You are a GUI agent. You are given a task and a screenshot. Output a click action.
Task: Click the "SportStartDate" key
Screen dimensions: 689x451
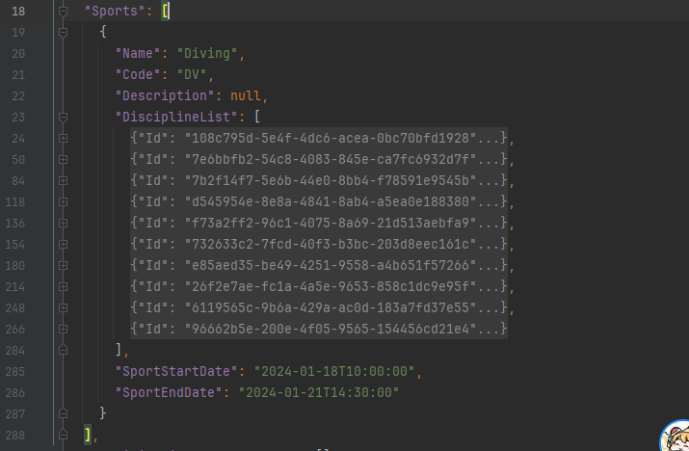tap(176, 371)
